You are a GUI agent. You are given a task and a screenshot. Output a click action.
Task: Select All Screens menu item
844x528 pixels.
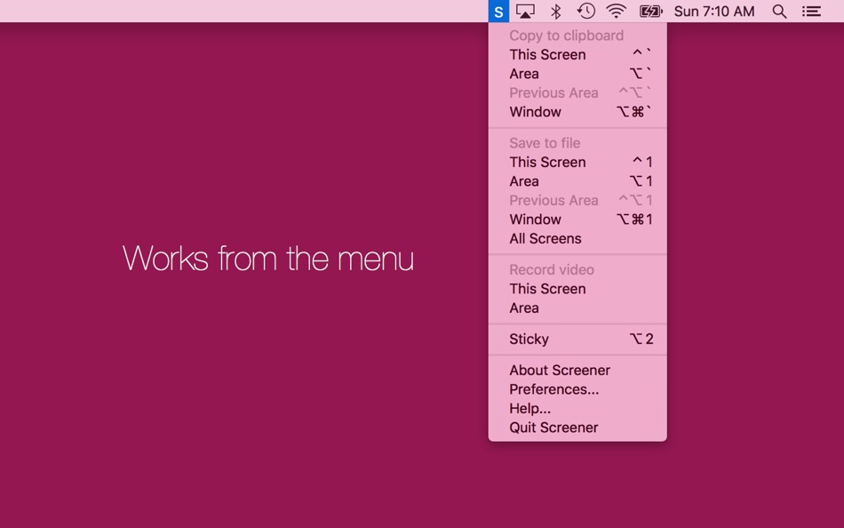(x=577, y=238)
